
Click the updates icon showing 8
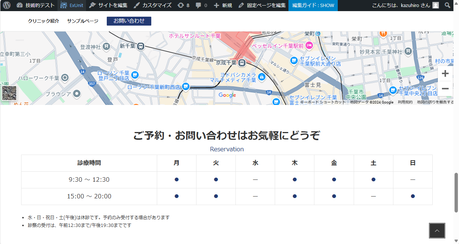click(183, 5)
